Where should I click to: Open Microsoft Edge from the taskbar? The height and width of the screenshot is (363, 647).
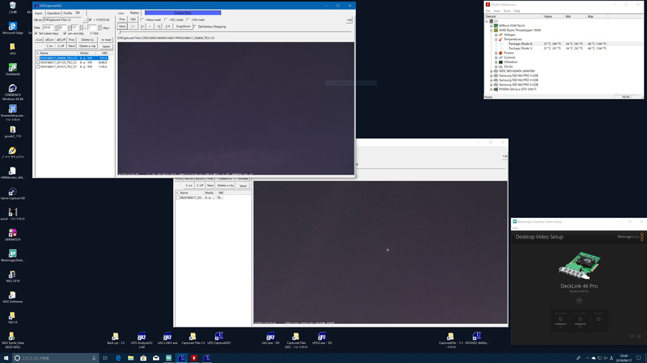[x=118, y=358]
